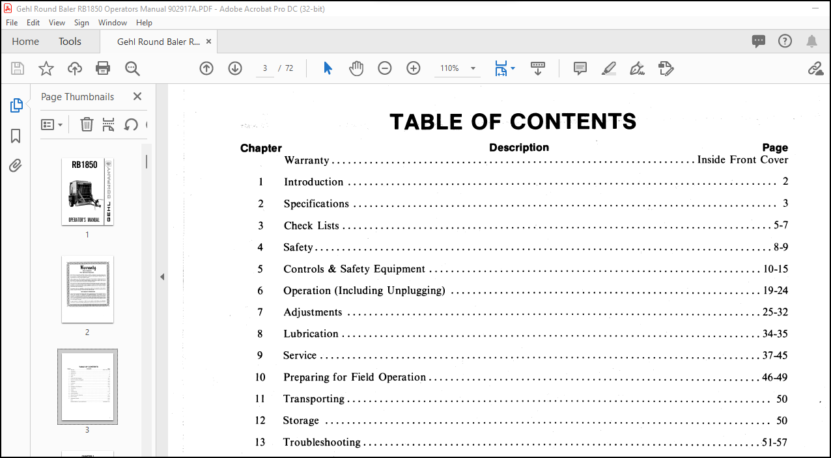This screenshot has height=458, width=831.
Task: Delete selected page thumbnail with trash icon
Action: point(87,124)
